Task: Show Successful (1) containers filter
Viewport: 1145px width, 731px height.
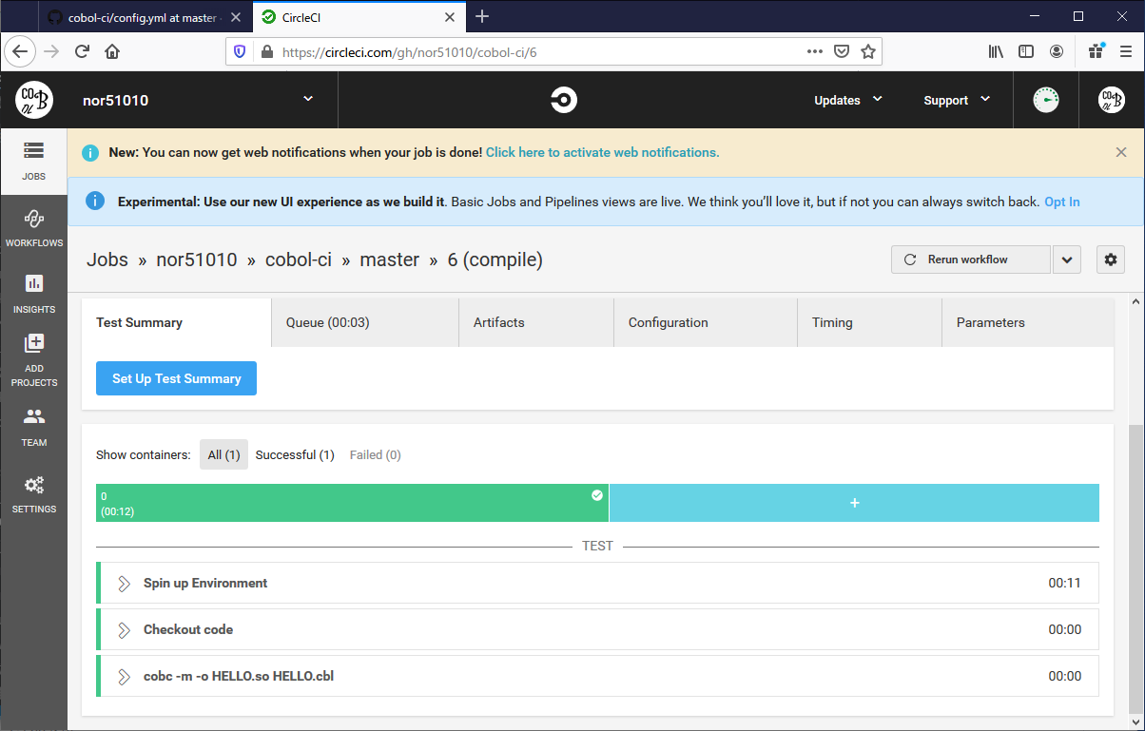Action: pos(295,455)
